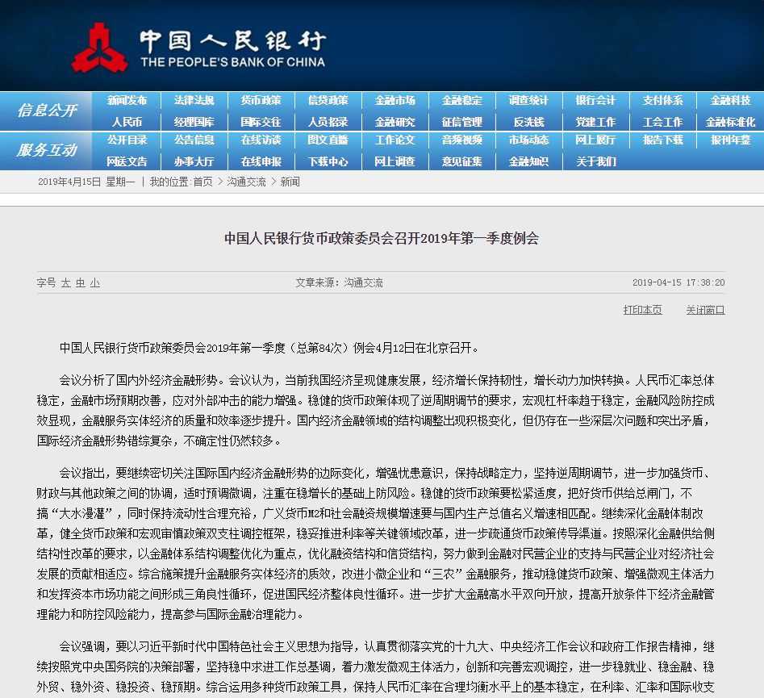Go to 沟通交流 in breadcrumb
764x698 pixels.
pyautogui.click(x=247, y=182)
